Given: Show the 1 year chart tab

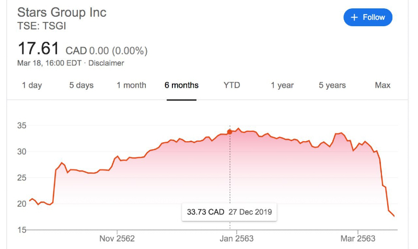Looking at the screenshot, I should point(282,85).
